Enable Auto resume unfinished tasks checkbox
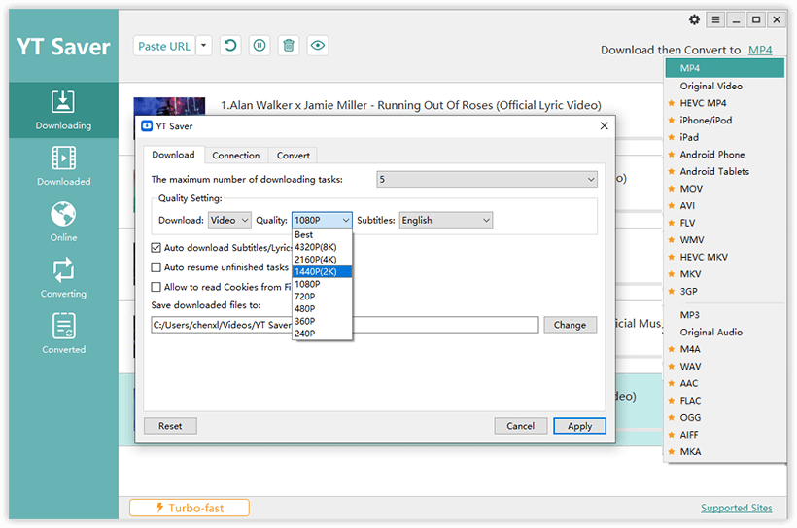This screenshot has height=528, width=797. tap(156, 267)
